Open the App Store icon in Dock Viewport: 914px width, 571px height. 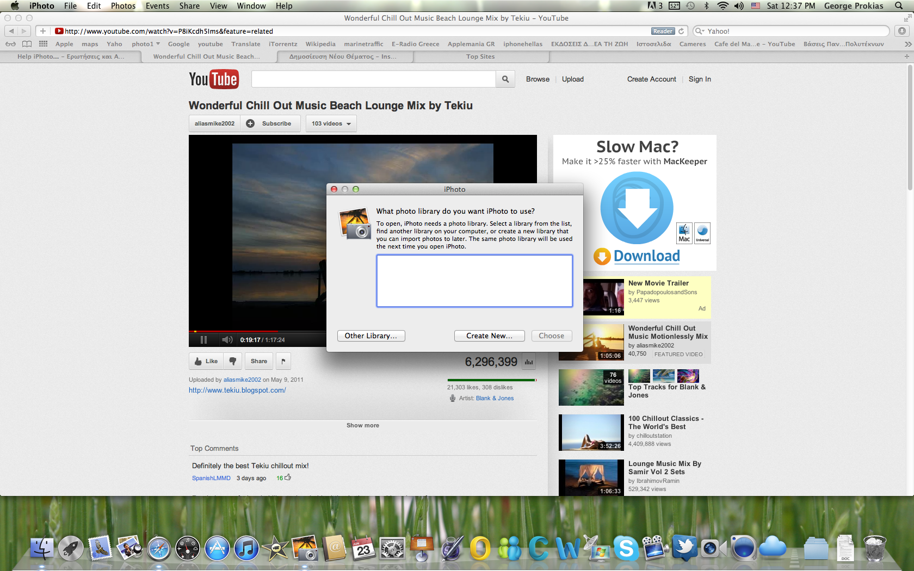click(x=217, y=548)
